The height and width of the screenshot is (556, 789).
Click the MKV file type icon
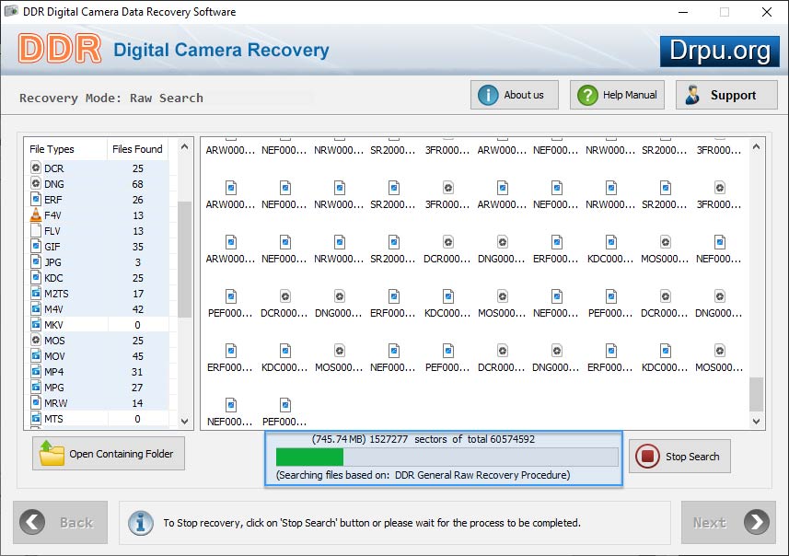36,325
